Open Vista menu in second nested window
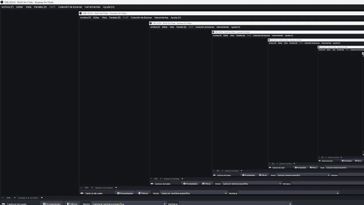Screen dimensions: 364x205 tap(172, 27)
